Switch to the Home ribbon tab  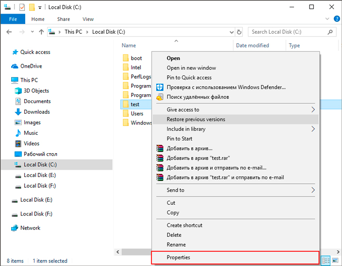[38, 19]
